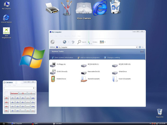Click the Calculator display field
This screenshot has width=167, height=125.
(x=20, y=88)
